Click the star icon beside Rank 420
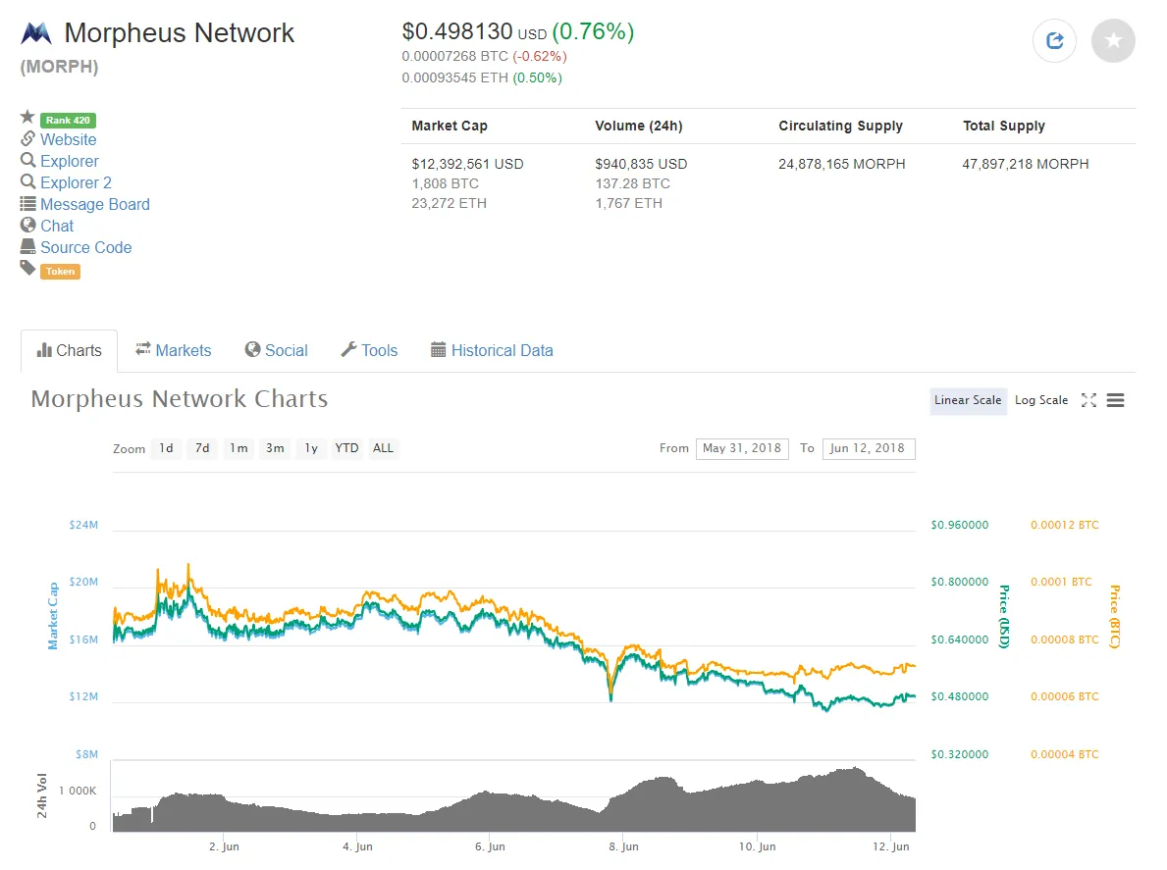This screenshot has width=1167, height=870. [x=27, y=117]
